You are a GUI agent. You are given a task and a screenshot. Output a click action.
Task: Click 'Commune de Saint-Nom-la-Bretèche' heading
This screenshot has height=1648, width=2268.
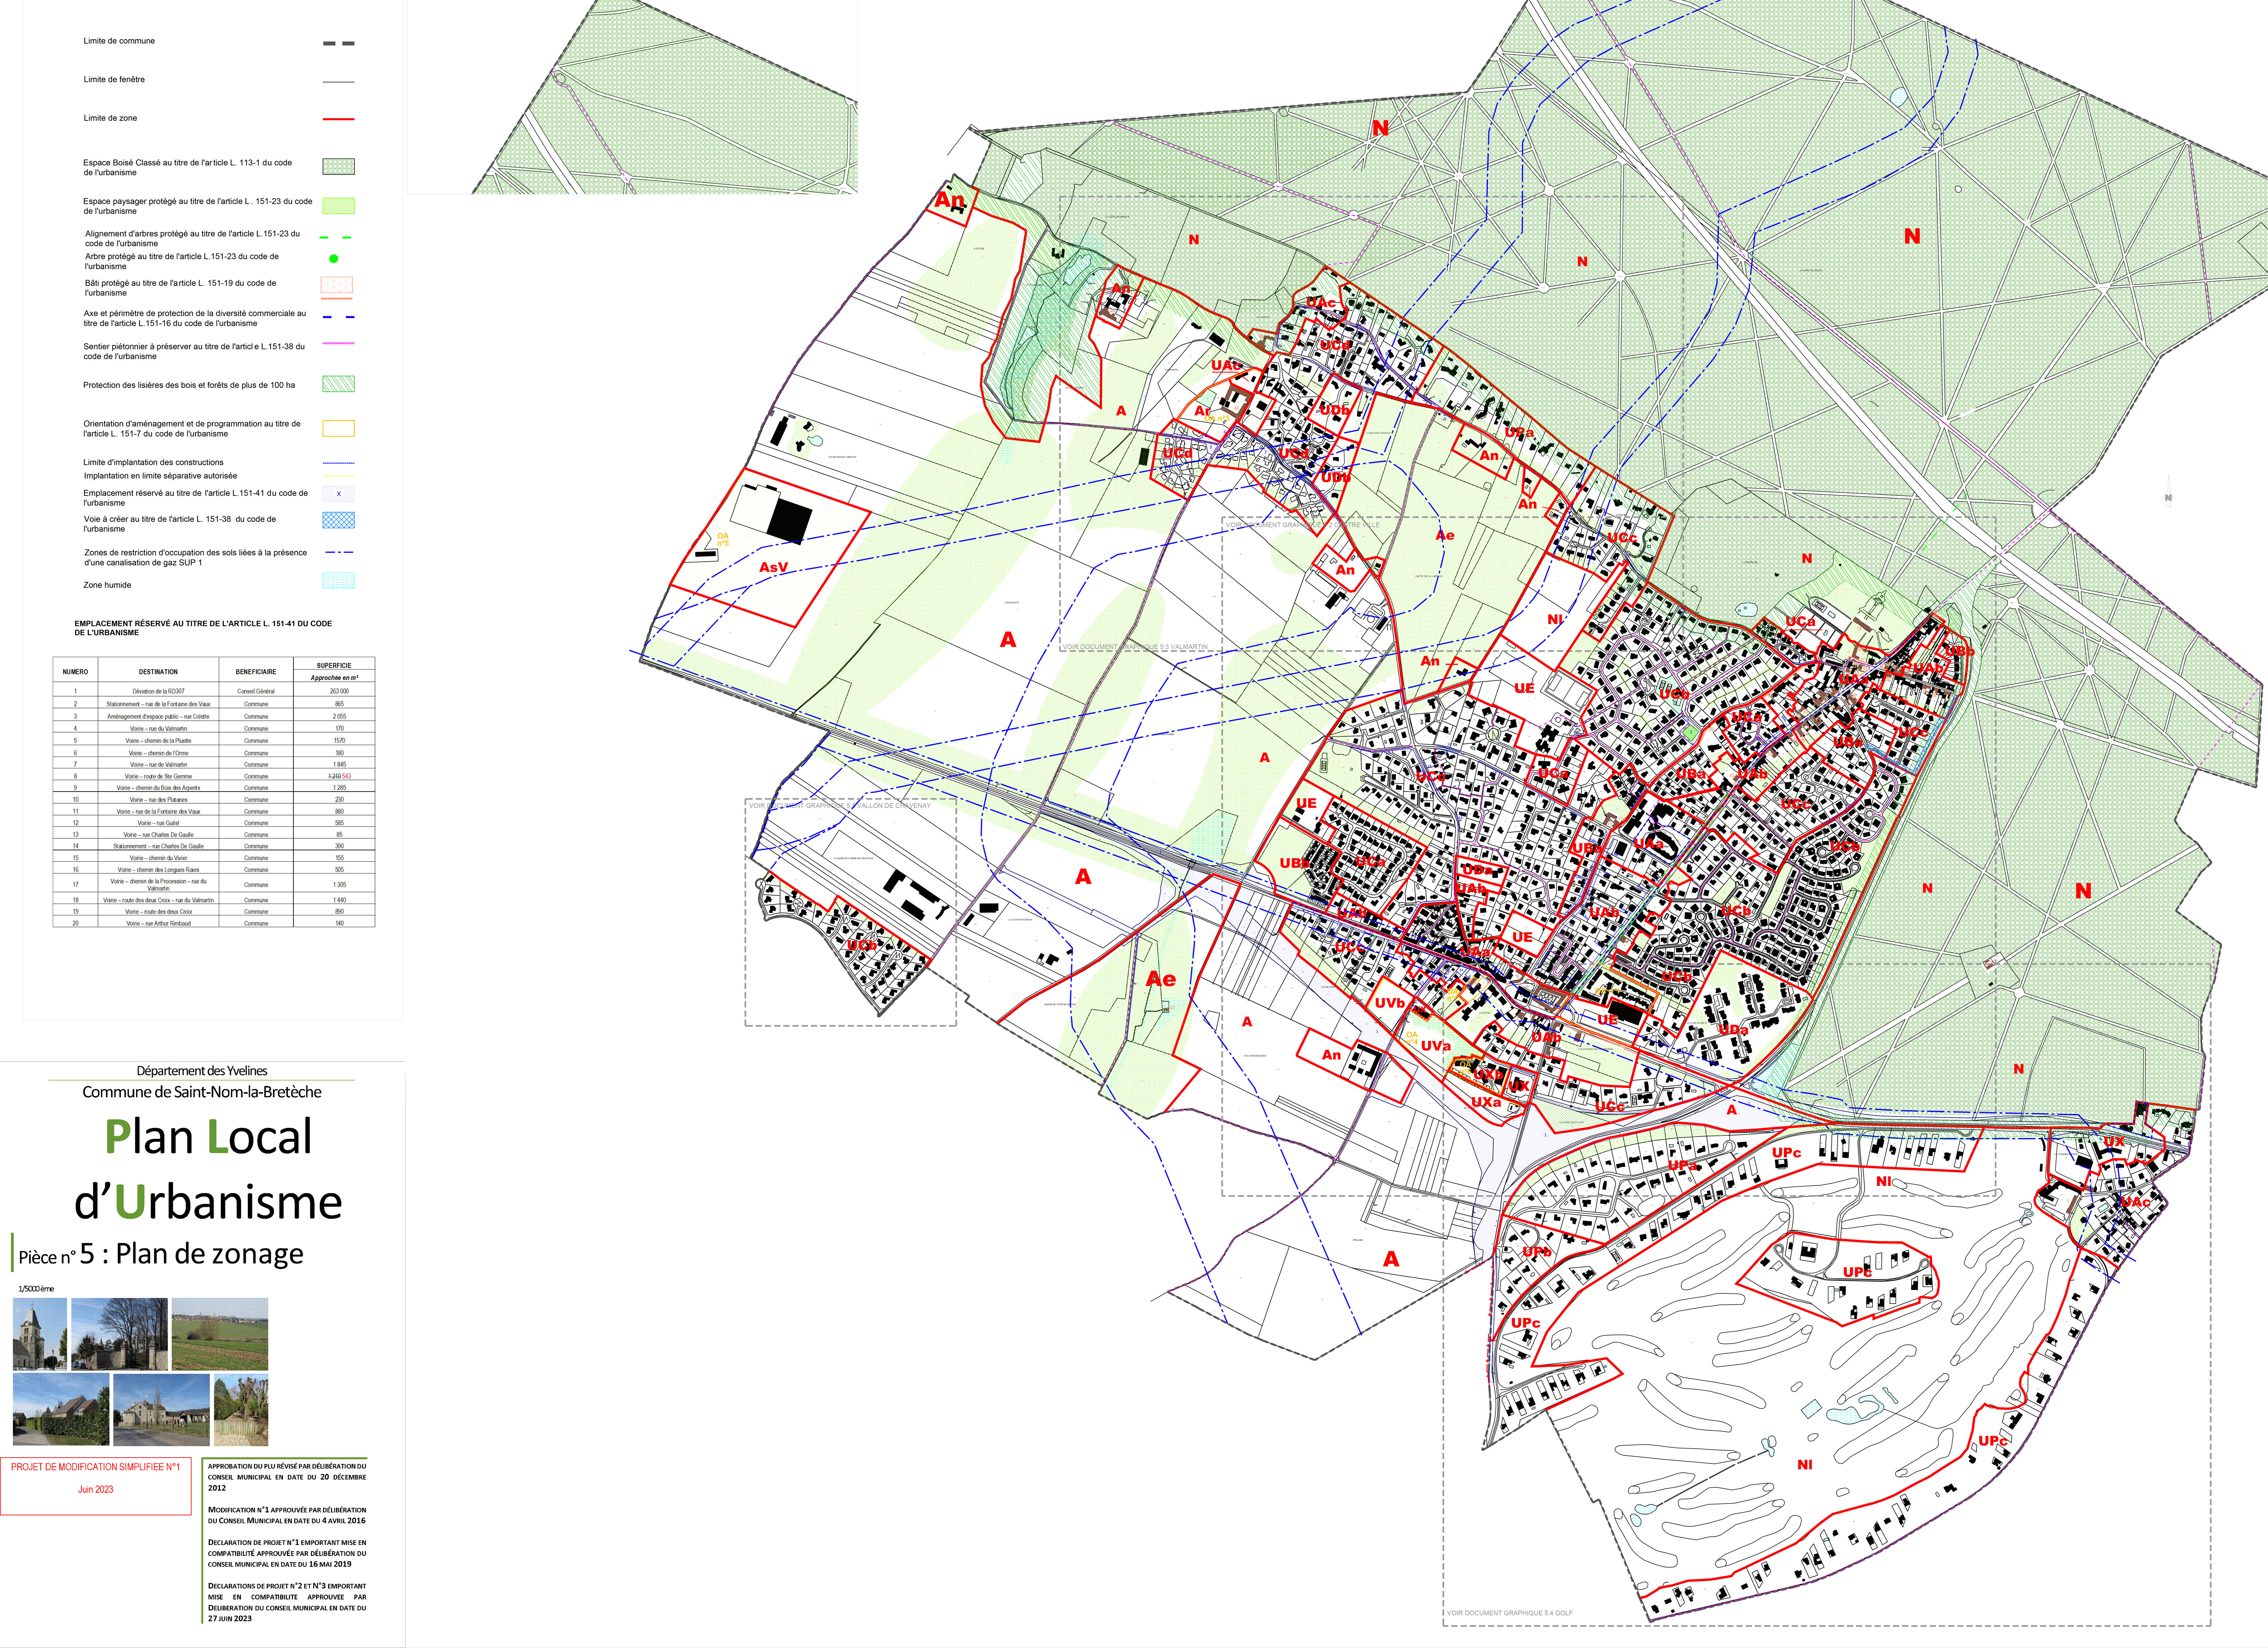(x=202, y=1092)
